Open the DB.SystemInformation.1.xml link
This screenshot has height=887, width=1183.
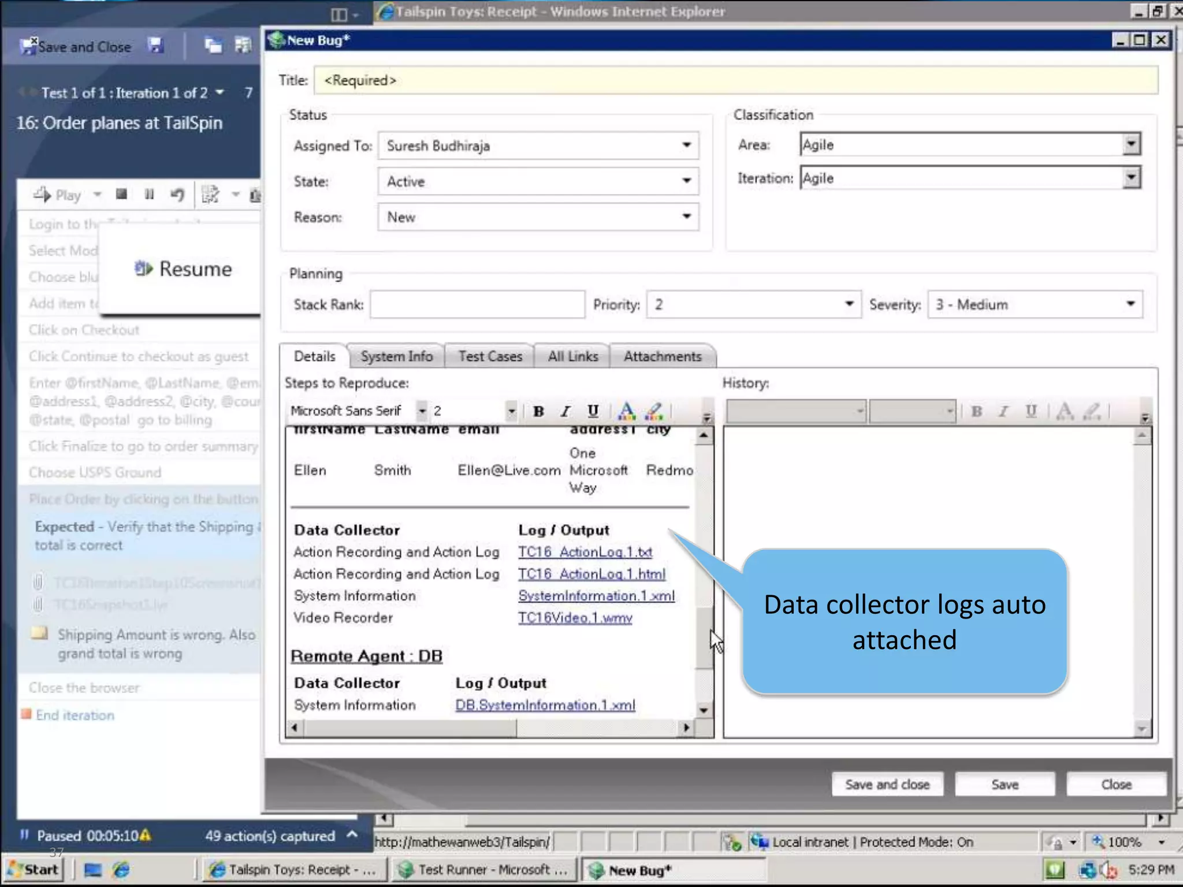[x=545, y=705]
